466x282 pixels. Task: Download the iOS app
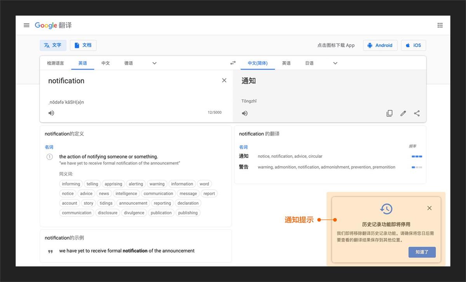(413, 45)
